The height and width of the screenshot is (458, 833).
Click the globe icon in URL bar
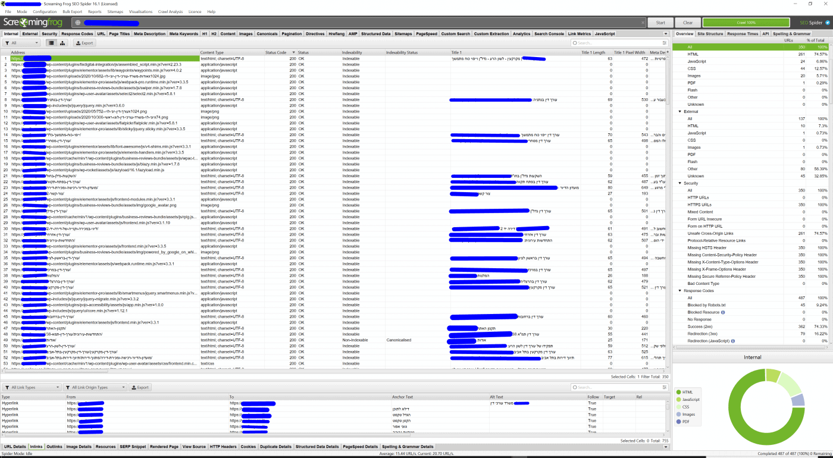[x=77, y=23]
